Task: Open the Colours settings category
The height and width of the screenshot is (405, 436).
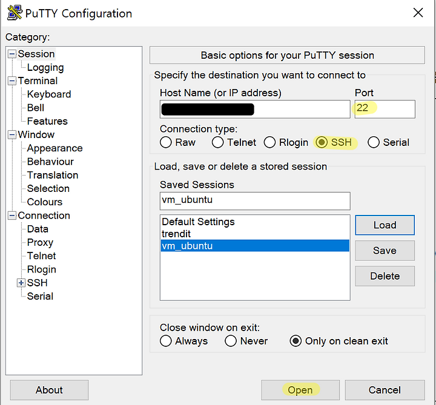Action: click(44, 202)
